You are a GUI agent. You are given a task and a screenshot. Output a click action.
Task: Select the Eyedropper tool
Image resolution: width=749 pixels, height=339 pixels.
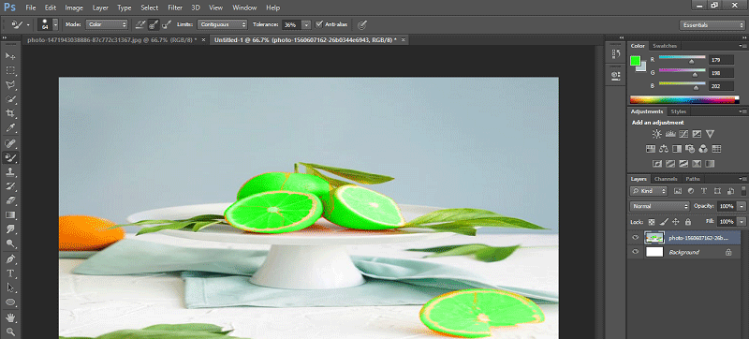point(10,128)
